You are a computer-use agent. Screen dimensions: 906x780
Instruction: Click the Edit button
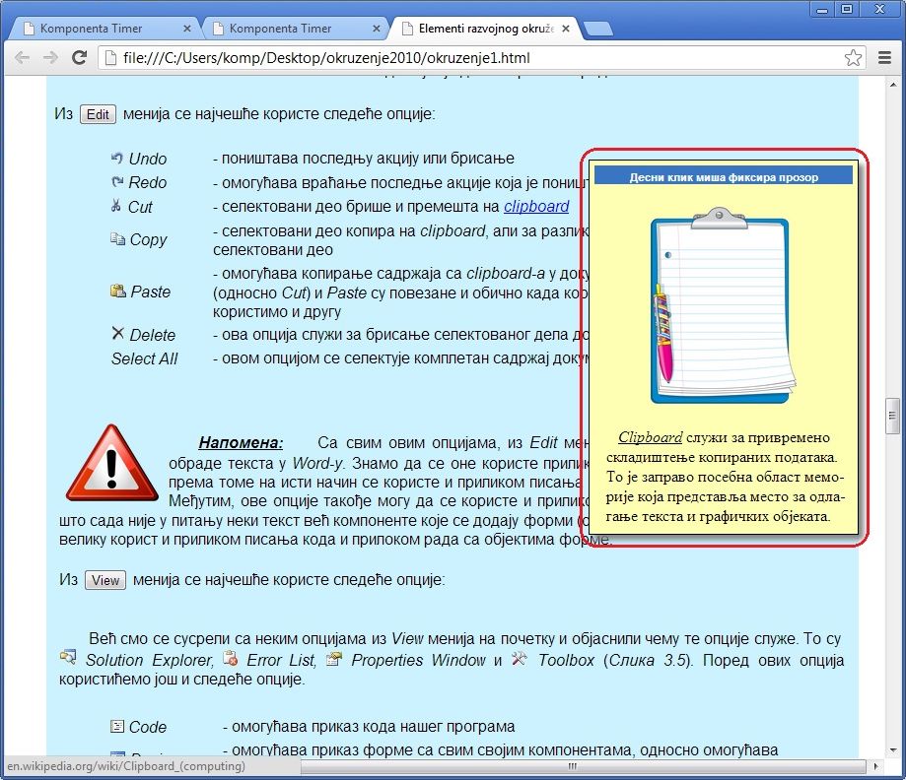(x=98, y=114)
